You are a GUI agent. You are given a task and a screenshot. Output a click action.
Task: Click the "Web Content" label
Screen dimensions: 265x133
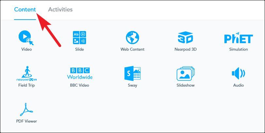click(132, 49)
